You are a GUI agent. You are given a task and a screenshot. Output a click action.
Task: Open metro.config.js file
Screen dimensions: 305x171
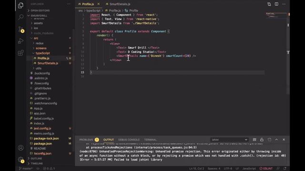coord(44,133)
